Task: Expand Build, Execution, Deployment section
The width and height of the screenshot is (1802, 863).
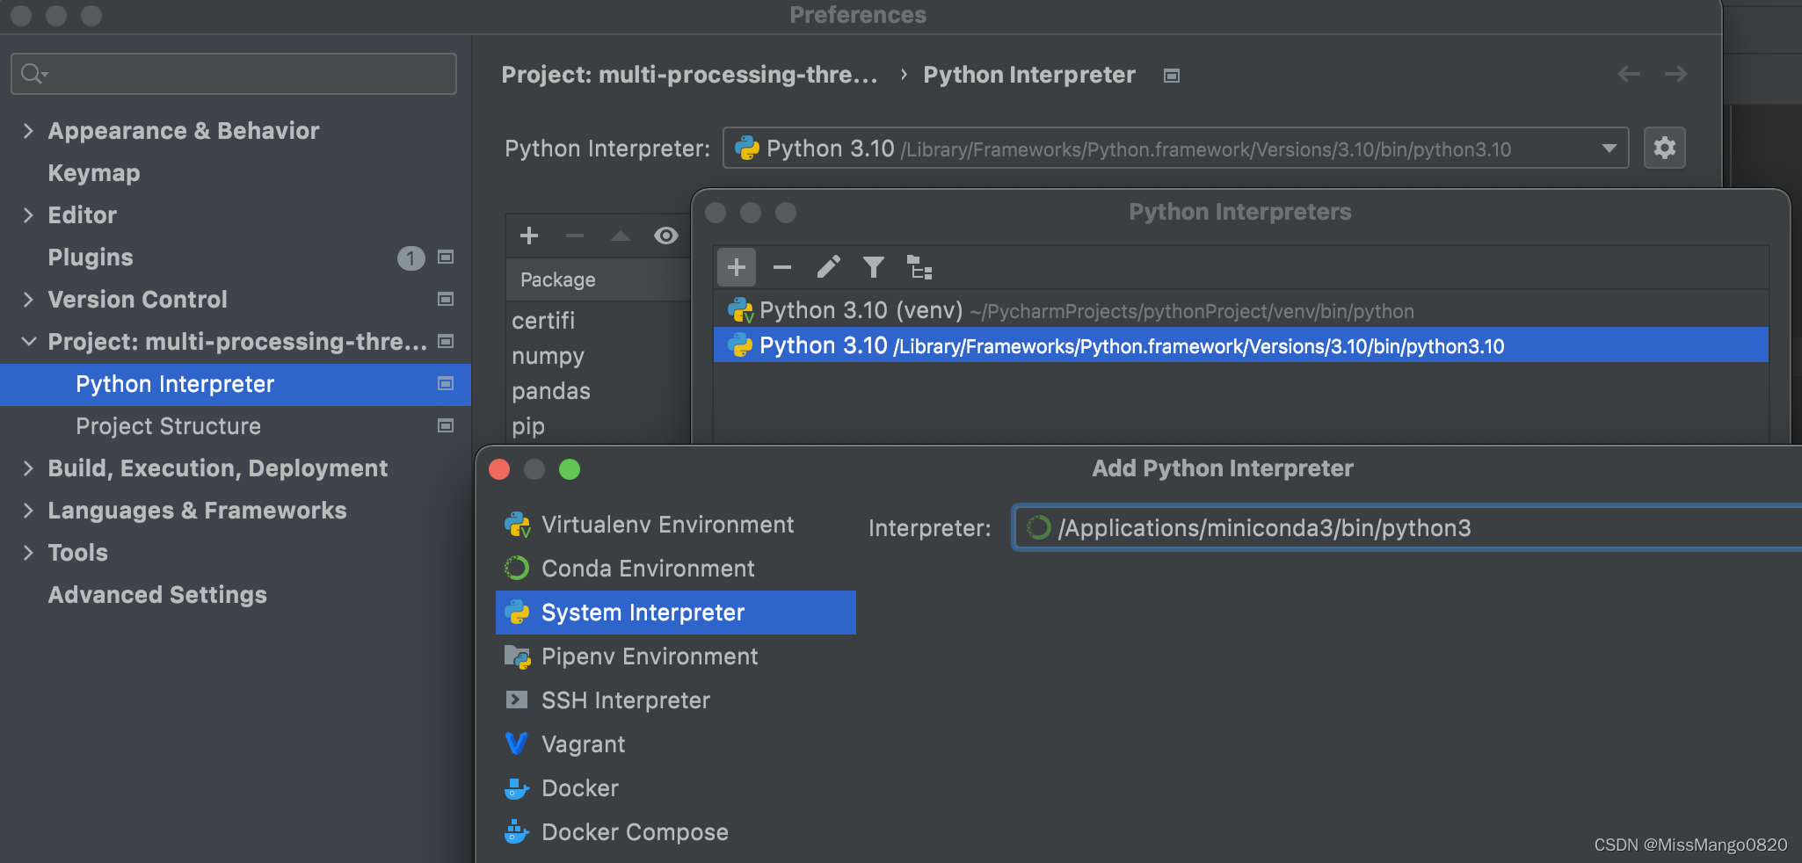Action: pyautogui.click(x=28, y=468)
